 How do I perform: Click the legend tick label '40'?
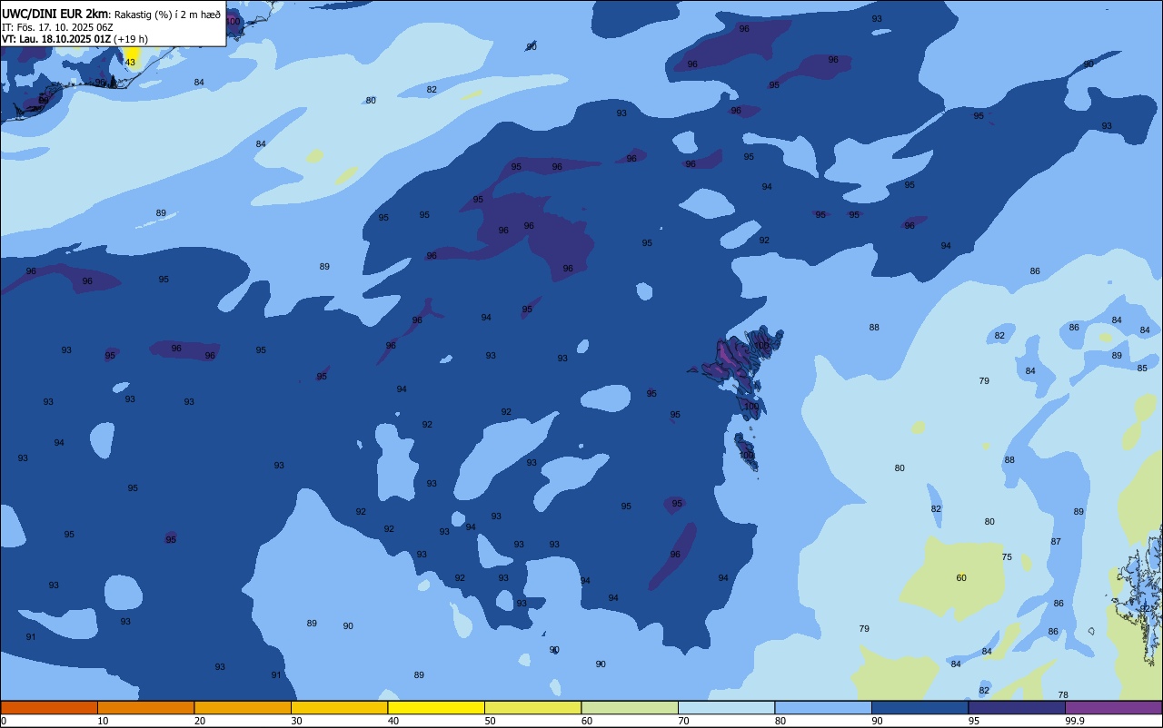click(x=393, y=721)
